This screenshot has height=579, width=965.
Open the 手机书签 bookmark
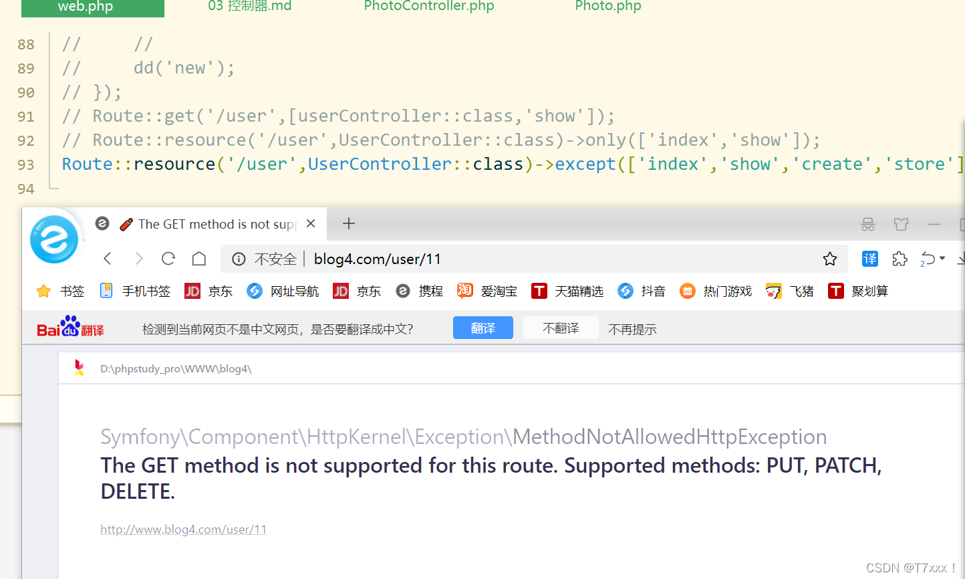[135, 292]
